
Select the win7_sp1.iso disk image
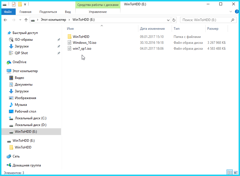[x=82, y=49]
